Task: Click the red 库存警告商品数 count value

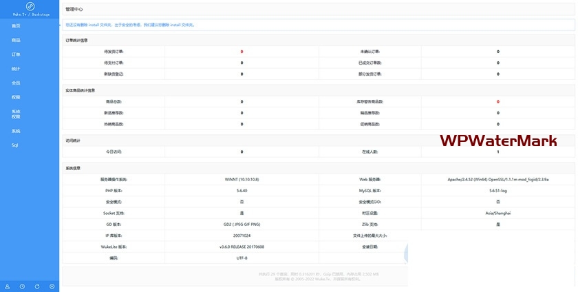Action: (498, 101)
